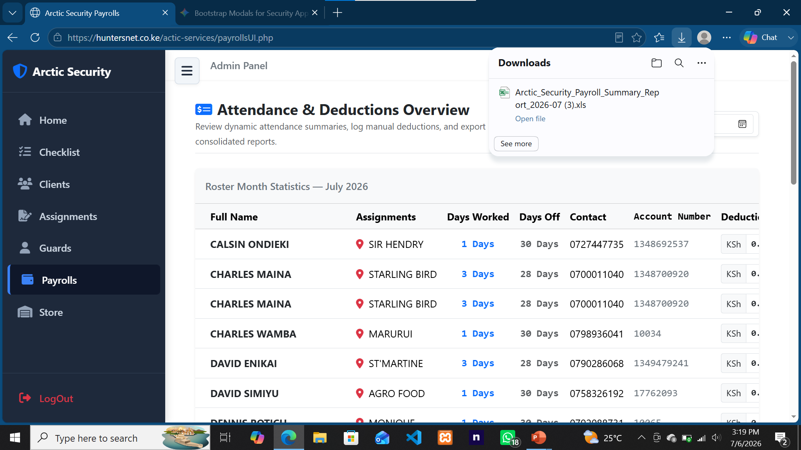The height and width of the screenshot is (450, 801).
Task: Click the LogOut link
Action: [46, 398]
